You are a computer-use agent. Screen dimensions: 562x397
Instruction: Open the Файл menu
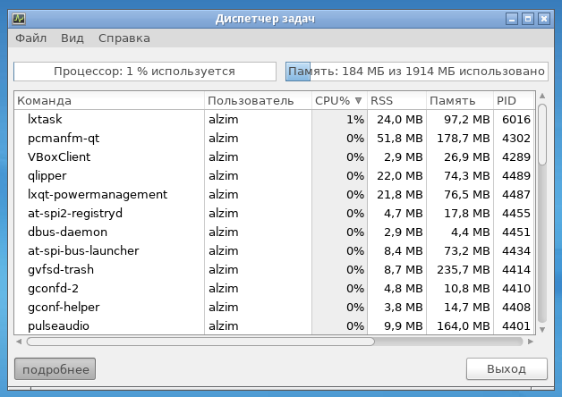coord(31,38)
